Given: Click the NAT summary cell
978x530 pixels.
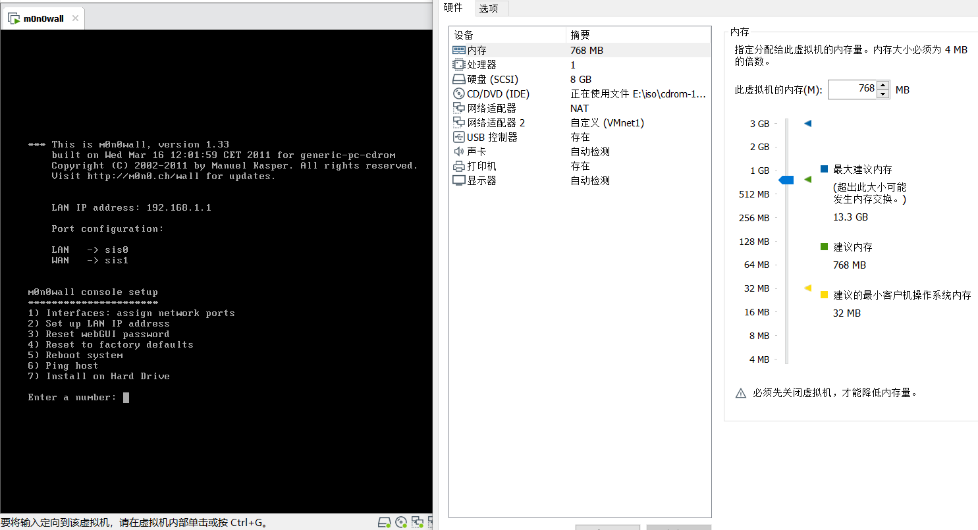Looking at the screenshot, I should pos(580,108).
